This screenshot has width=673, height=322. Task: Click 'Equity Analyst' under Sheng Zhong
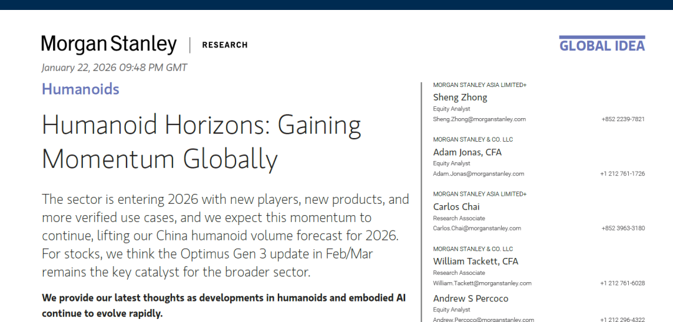pyautogui.click(x=452, y=109)
